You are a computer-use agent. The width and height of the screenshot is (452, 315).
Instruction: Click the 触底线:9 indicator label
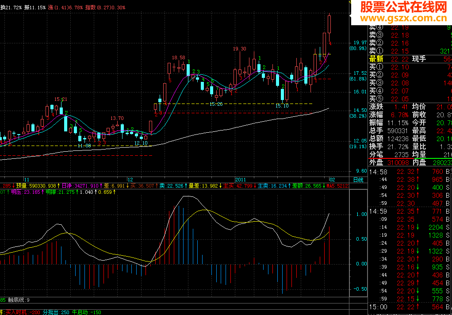[x=19, y=300]
